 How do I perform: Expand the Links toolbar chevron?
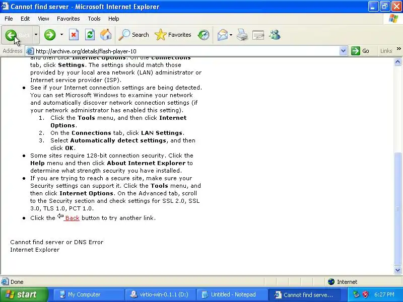tap(399, 49)
